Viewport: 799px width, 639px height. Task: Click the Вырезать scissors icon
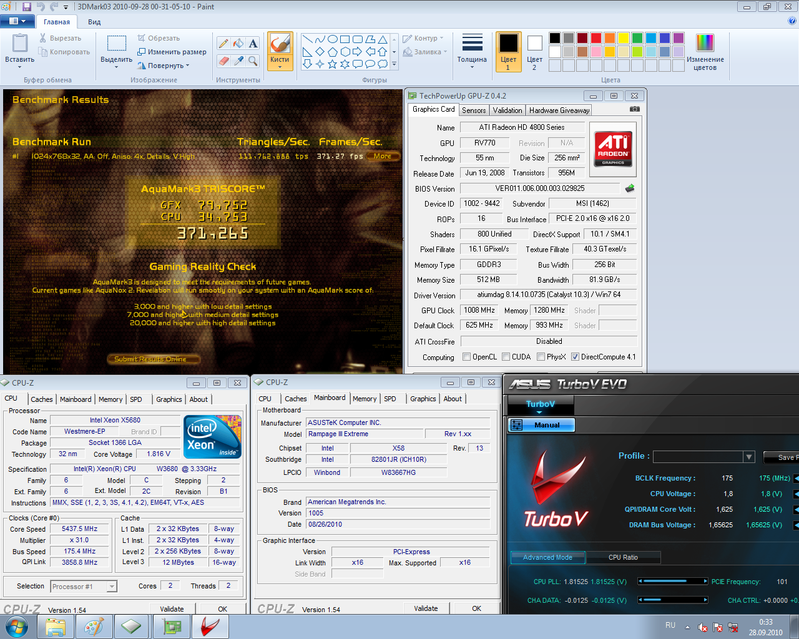coord(43,38)
